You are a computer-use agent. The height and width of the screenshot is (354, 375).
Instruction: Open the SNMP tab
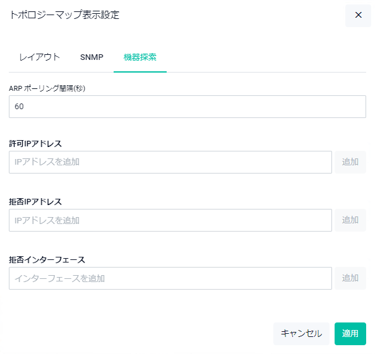pos(92,57)
